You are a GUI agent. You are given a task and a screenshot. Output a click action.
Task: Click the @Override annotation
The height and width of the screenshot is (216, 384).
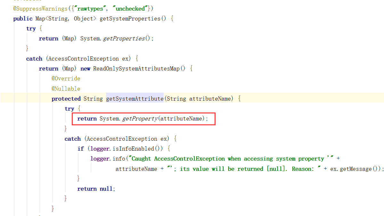click(66, 79)
